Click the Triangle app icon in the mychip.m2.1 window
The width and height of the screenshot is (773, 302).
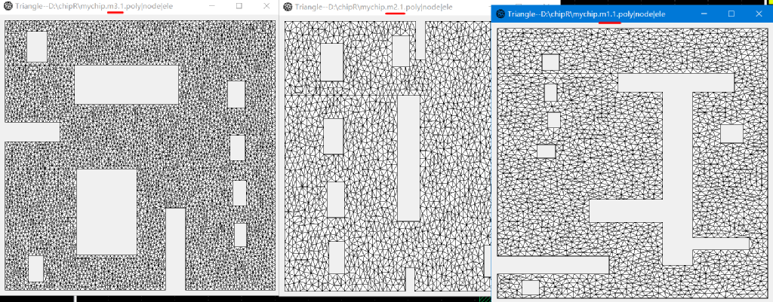[288, 6]
